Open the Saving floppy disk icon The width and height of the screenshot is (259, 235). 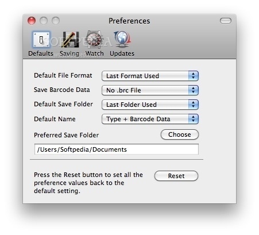(x=70, y=40)
